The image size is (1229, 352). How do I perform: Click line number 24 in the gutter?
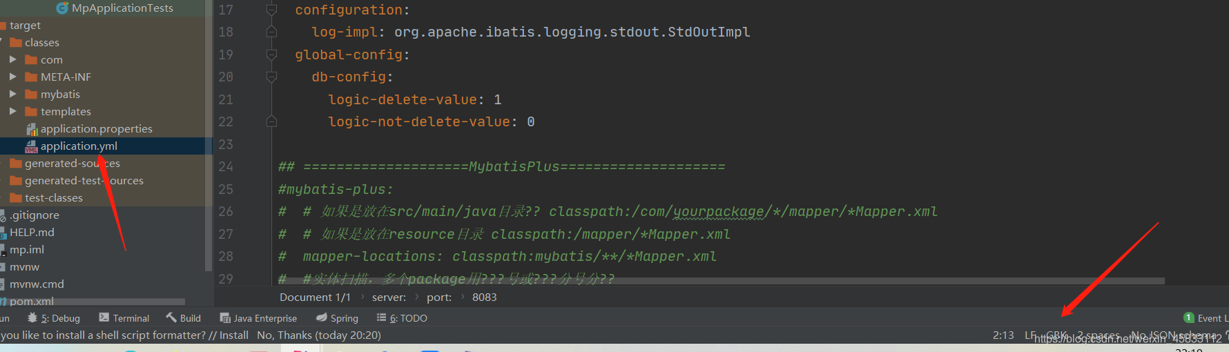coord(226,166)
